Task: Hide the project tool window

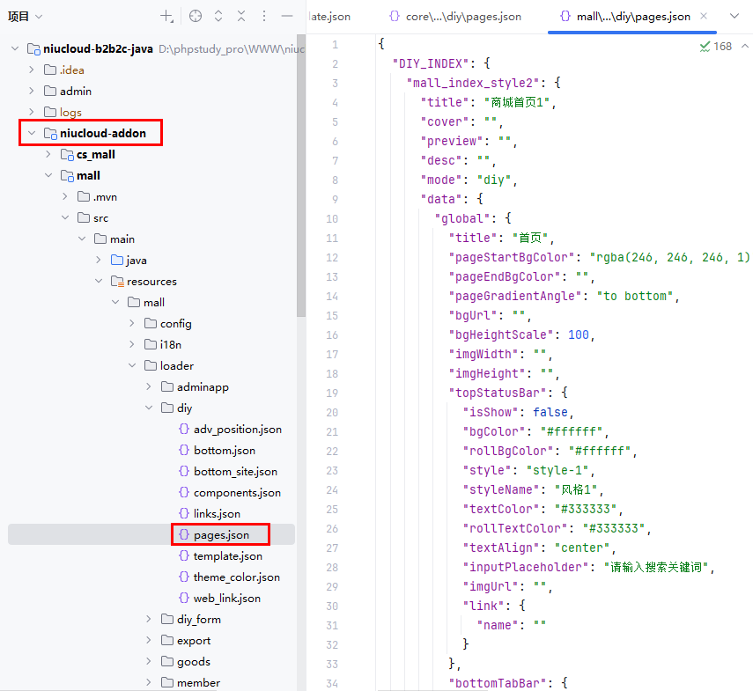Action: click(x=287, y=16)
